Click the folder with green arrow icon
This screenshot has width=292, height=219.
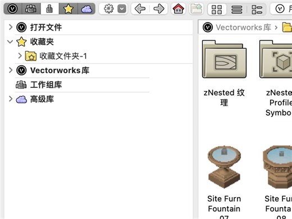[196, 8]
